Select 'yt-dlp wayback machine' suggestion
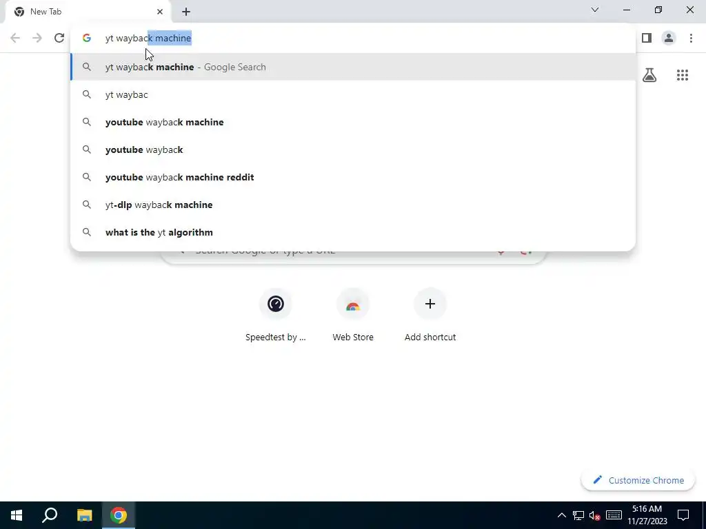The image size is (706, 529). click(x=353, y=205)
